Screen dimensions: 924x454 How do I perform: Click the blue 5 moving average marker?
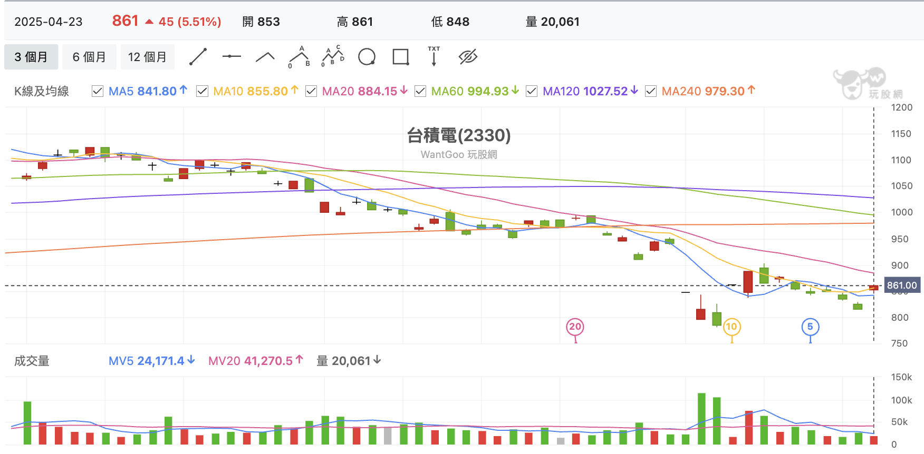click(810, 327)
